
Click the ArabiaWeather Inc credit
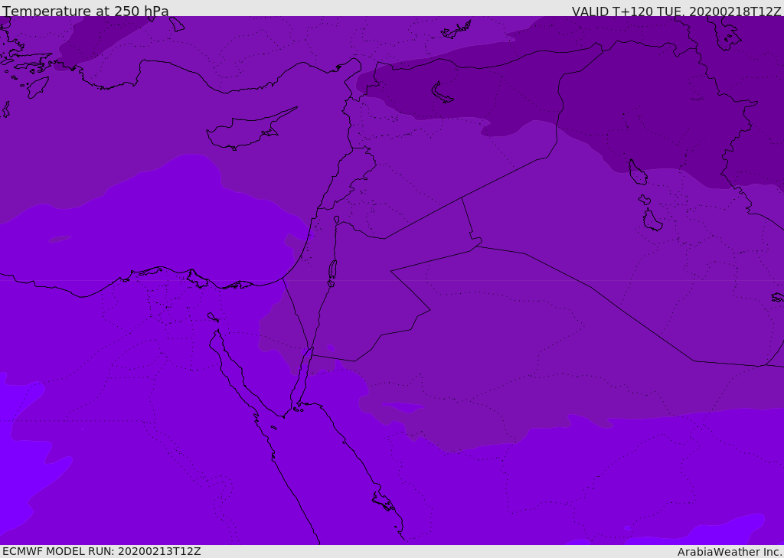pyautogui.click(x=730, y=552)
